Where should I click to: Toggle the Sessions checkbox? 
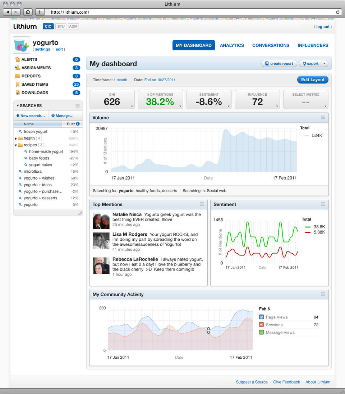click(x=262, y=325)
